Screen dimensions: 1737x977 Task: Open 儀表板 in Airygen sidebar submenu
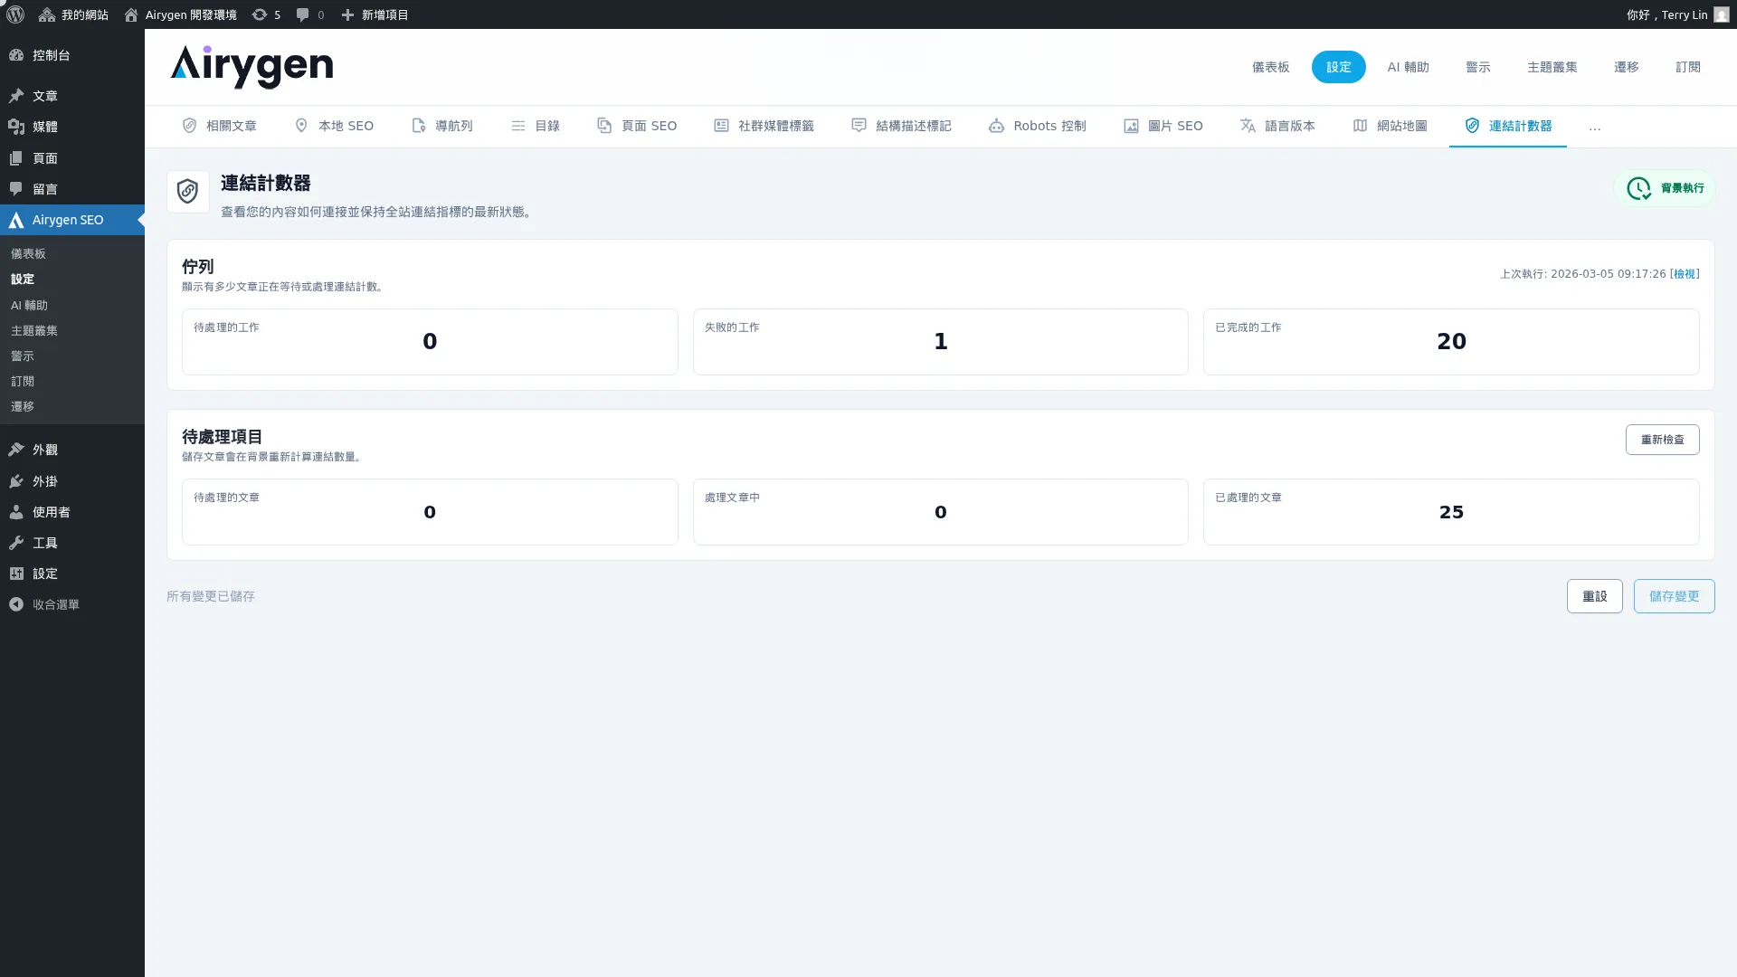click(x=28, y=254)
